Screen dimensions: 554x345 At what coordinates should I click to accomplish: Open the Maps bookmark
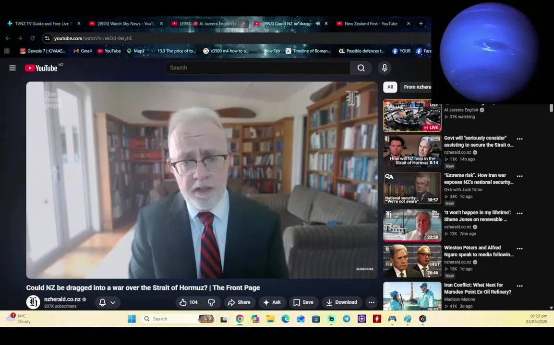tap(135, 51)
